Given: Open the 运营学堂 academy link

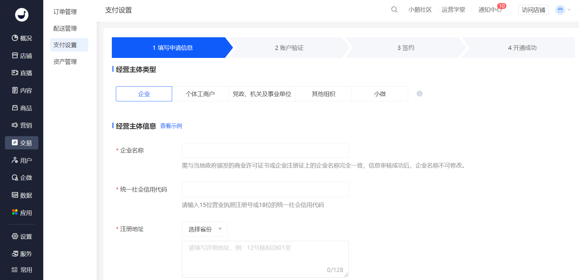Looking at the screenshot, I should pos(454,10).
